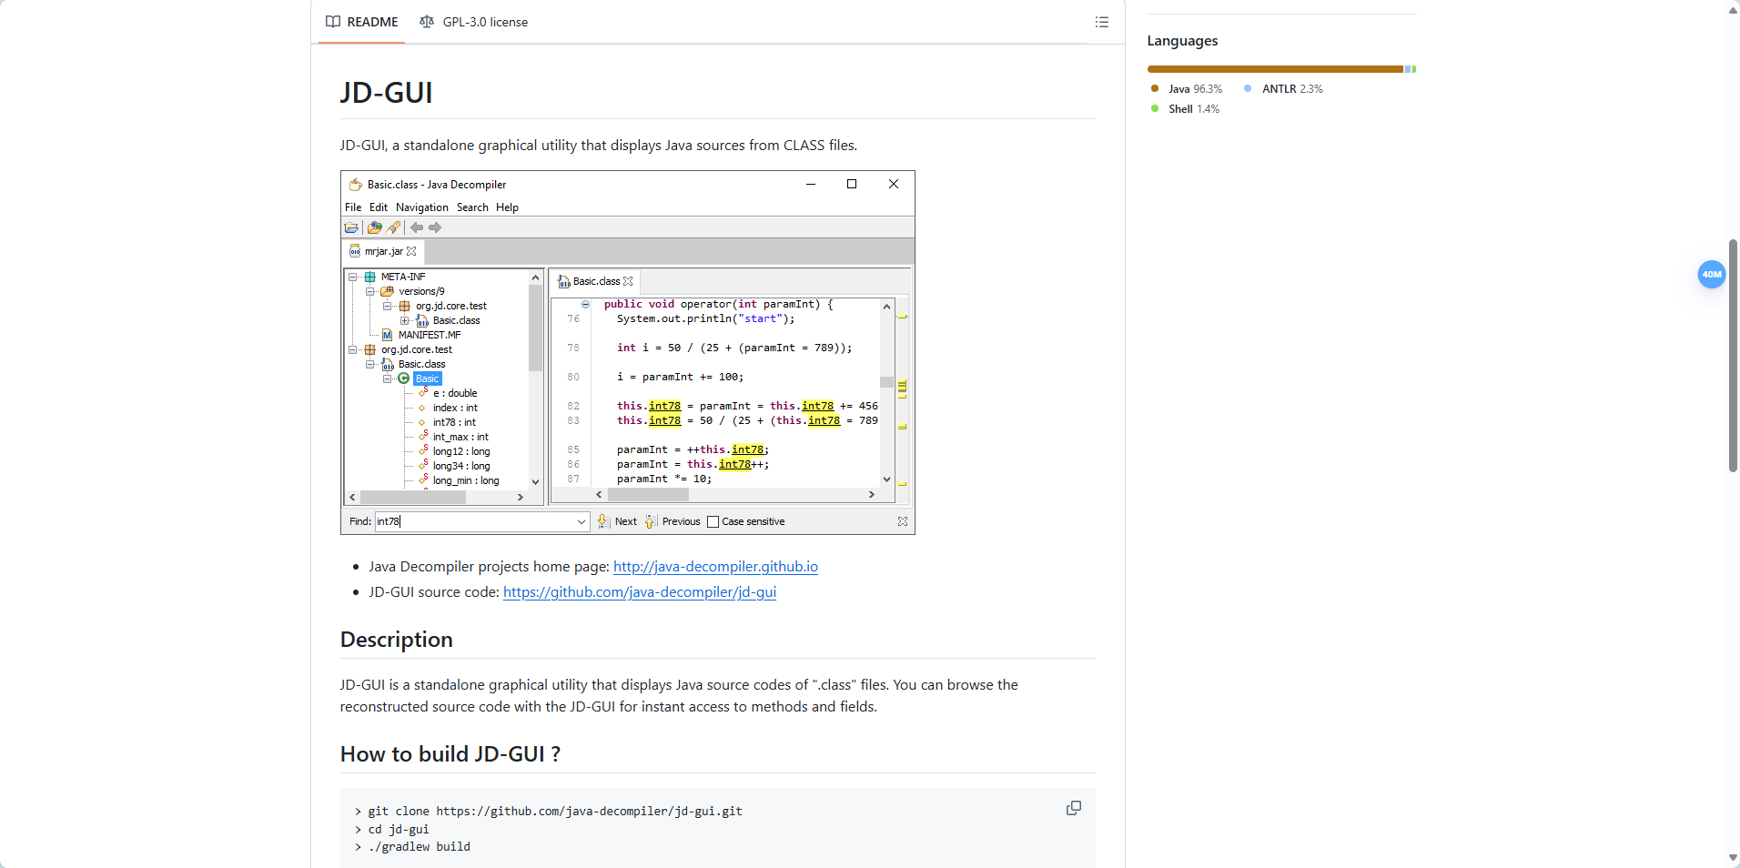
Task: Click the 'How to build JD-GUI ?' heading
Action: point(450,754)
